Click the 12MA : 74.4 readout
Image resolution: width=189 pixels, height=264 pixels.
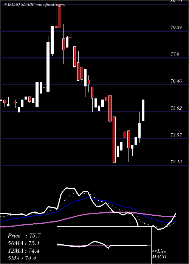point(23,251)
